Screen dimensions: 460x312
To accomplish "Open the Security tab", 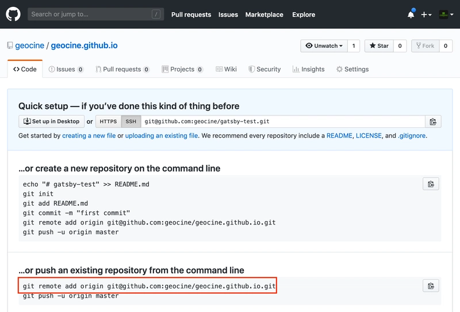I will tap(264, 69).
